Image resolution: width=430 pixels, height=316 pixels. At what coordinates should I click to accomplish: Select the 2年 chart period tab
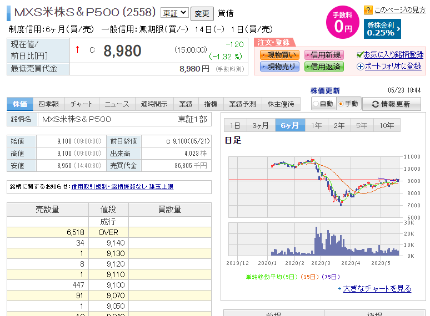[339, 125]
